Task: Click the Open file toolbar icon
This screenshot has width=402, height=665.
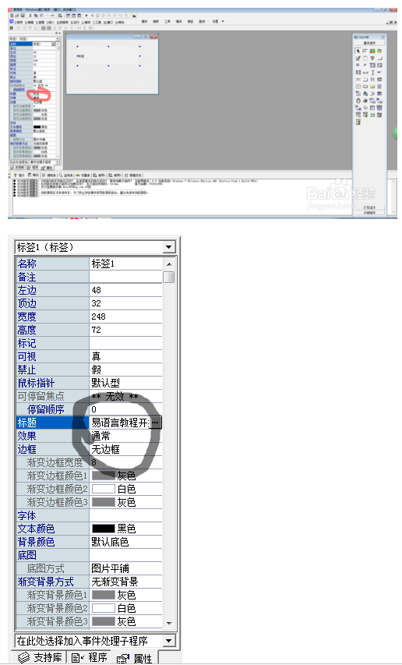Action: tap(17, 16)
